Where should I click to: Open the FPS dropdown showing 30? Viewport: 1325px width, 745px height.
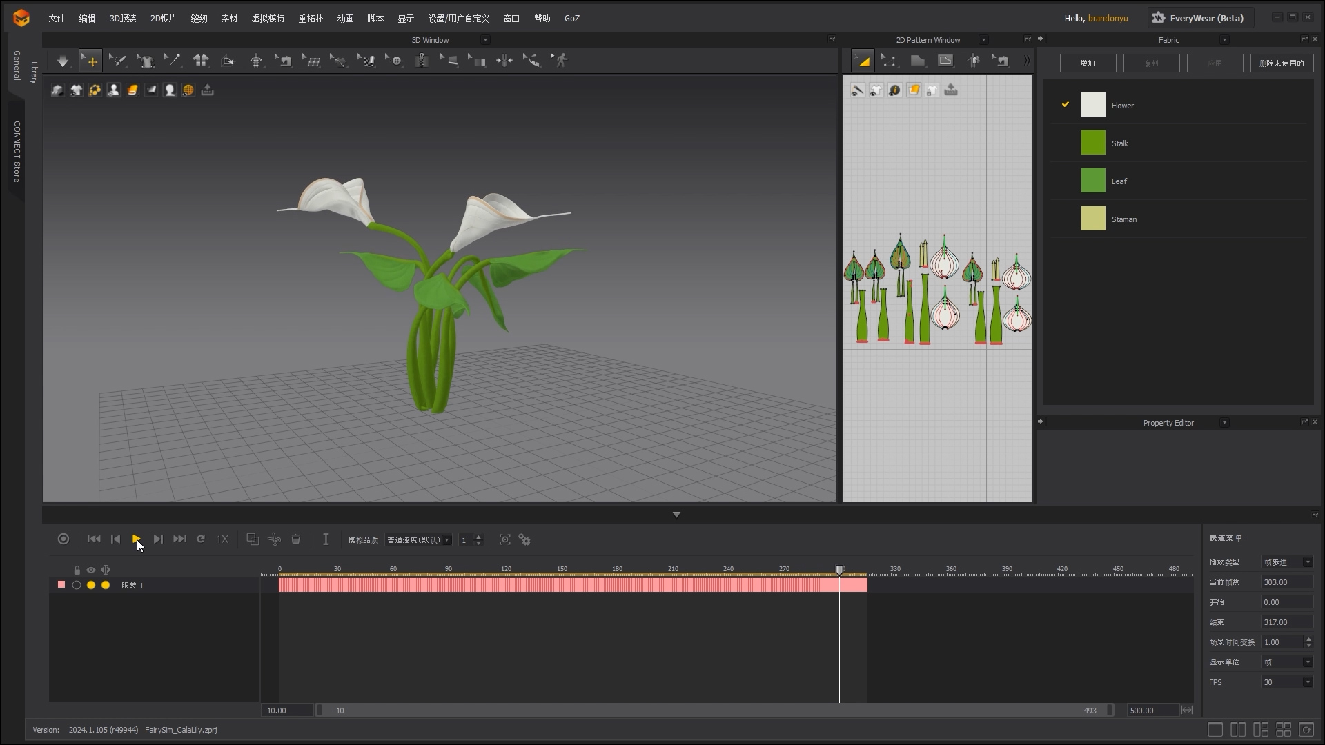point(1285,682)
